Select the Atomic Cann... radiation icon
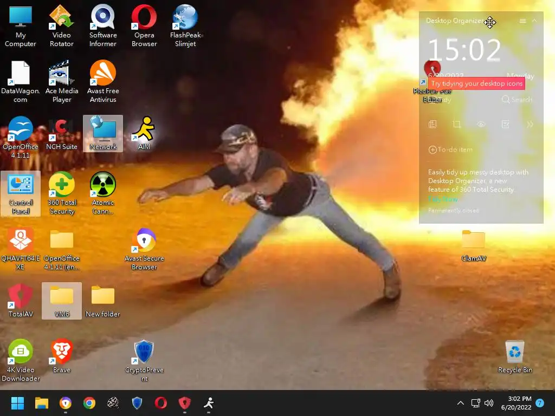 point(103,193)
